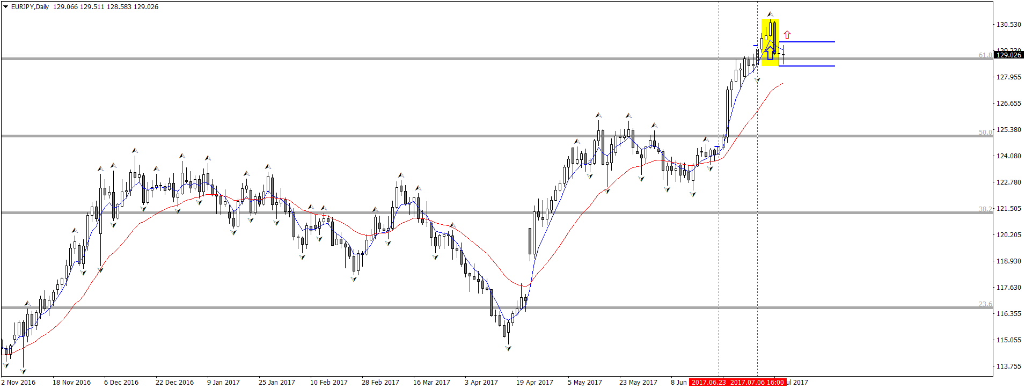This screenshot has width=1025, height=389.
Task: Click the 120.205 price scale label
Action: click(x=1008, y=235)
